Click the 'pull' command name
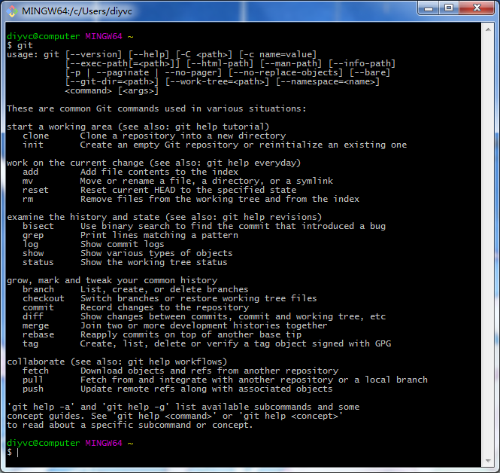Image resolution: width=500 pixels, height=473 pixels. pyautogui.click(x=32, y=380)
